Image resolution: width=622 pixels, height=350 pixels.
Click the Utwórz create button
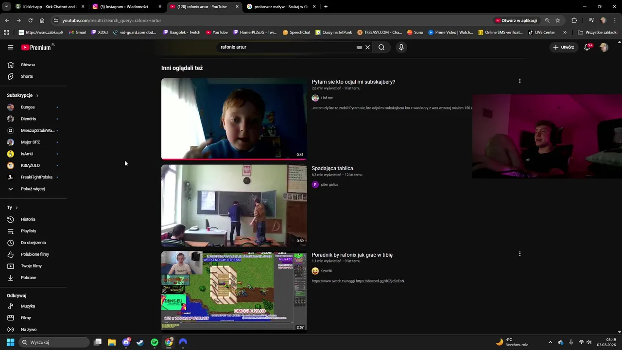click(563, 47)
